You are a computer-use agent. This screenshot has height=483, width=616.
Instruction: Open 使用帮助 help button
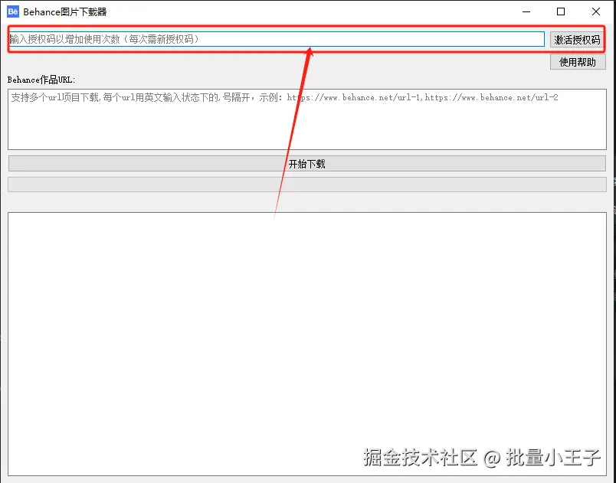pyautogui.click(x=578, y=62)
